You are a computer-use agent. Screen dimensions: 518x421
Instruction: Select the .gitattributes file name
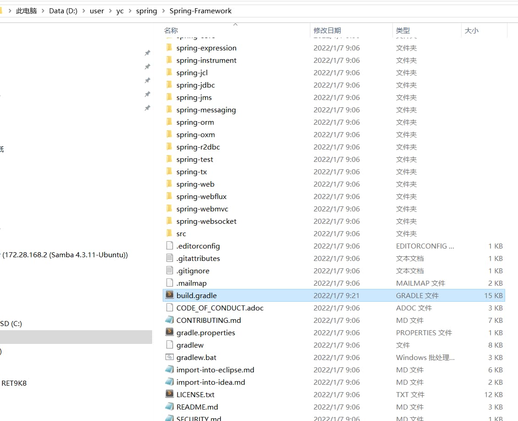coord(198,258)
